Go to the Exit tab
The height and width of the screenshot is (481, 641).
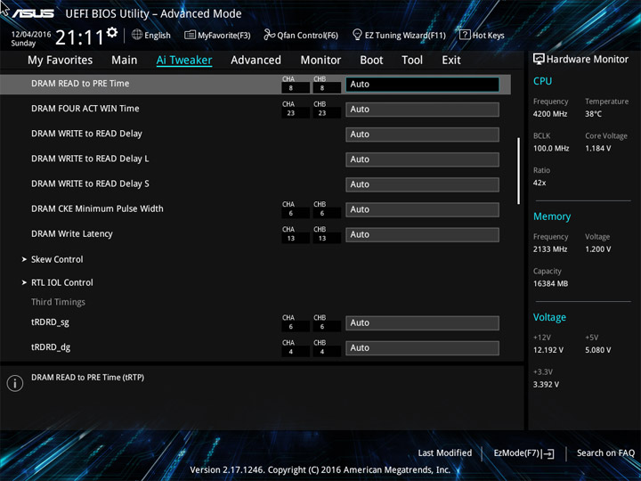click(451, 61)
